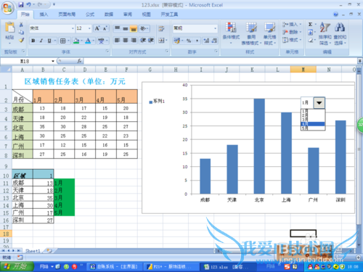
Task: Toggle underline formatting
Action: coord(49,41)
